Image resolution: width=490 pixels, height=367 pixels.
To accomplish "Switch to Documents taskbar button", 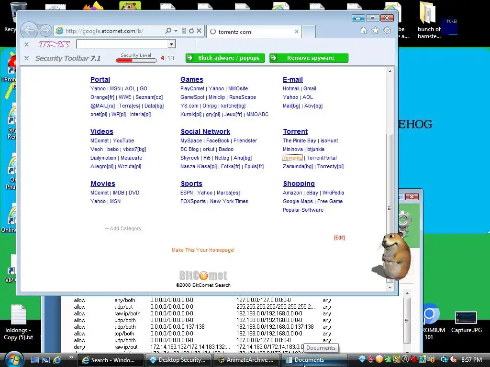I will (x=314, y=360).
